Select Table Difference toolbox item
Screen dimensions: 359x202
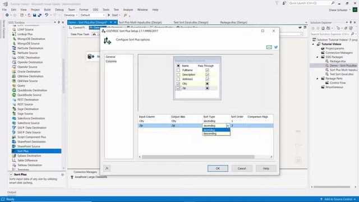pyautogui.click(x=27, y=160)
